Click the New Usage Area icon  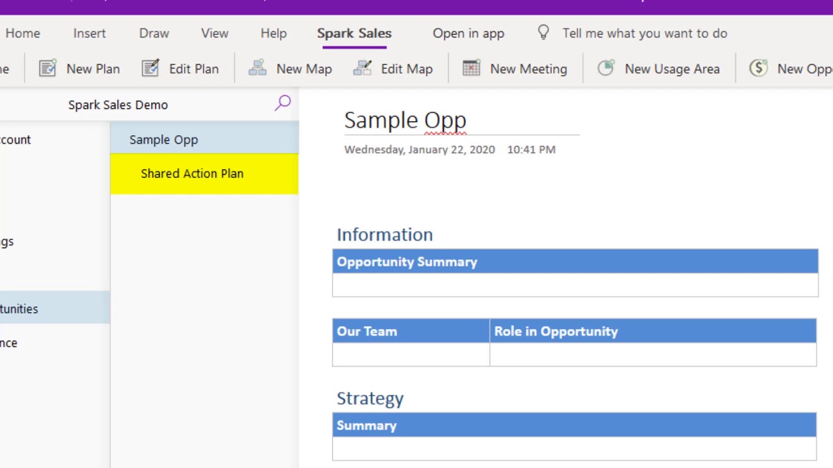(x=606, y=68)
